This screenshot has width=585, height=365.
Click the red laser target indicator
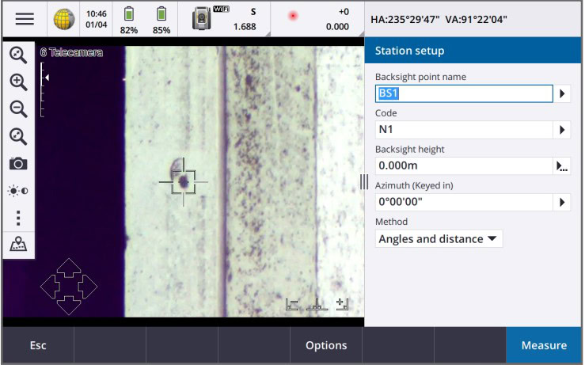[x=293, y=16]
